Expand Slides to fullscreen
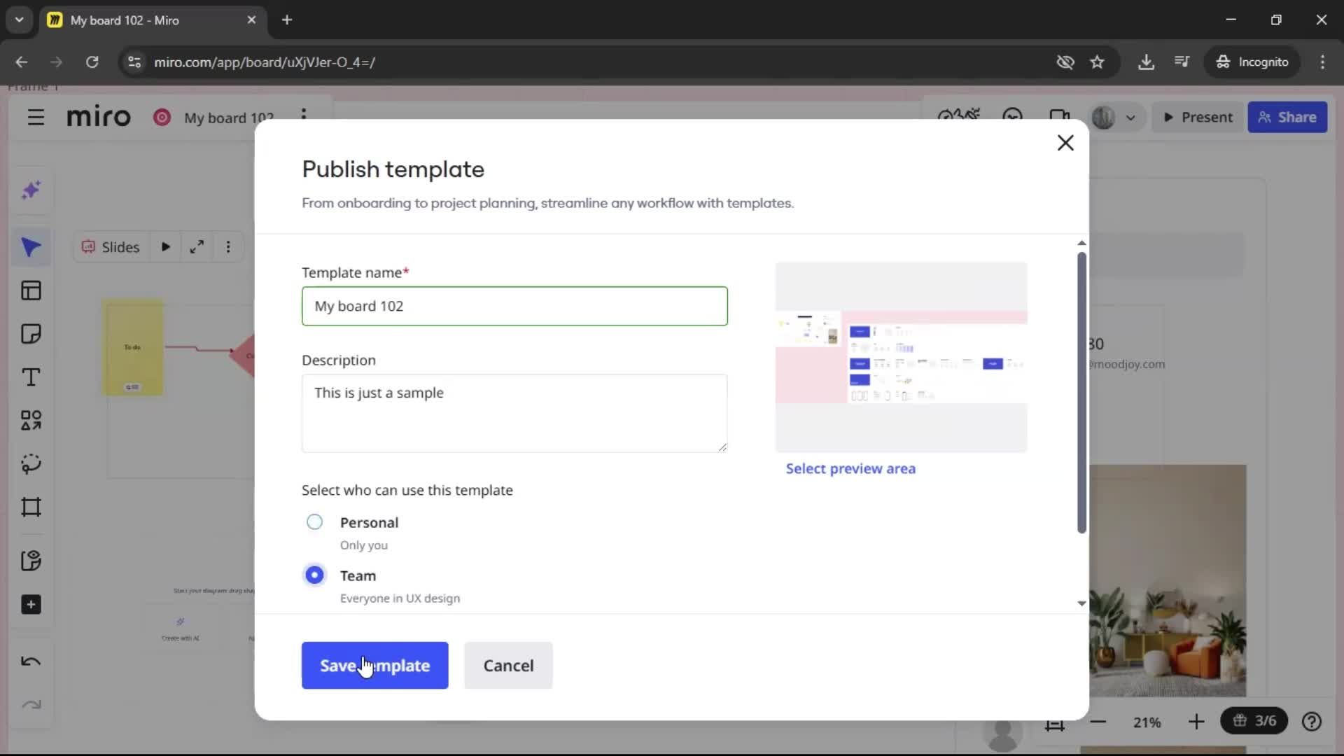 197,247
